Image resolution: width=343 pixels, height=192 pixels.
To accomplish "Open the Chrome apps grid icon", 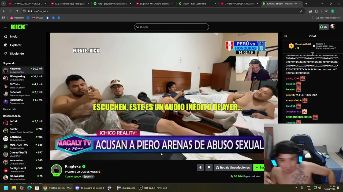I will (3, 18).
